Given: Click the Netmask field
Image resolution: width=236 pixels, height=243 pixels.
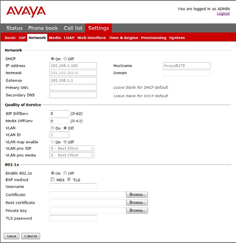Looking at the screenshot, I should point(73,73).
